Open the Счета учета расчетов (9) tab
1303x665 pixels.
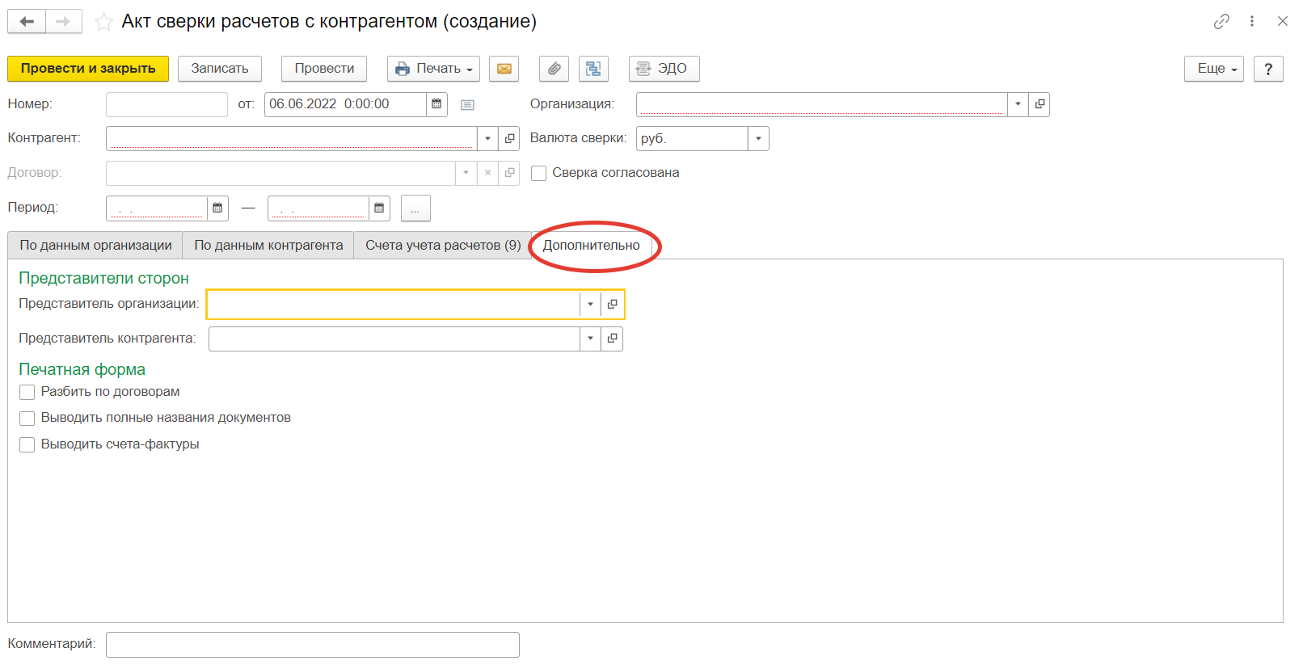pyautogui.click(x=442, y=246)
